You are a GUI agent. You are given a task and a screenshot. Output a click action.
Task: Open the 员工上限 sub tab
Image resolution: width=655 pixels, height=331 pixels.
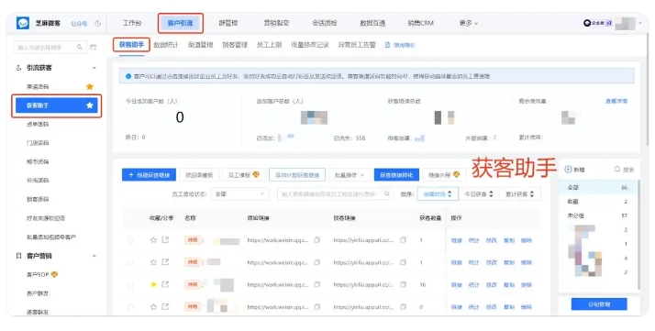(x=270, y=45)
